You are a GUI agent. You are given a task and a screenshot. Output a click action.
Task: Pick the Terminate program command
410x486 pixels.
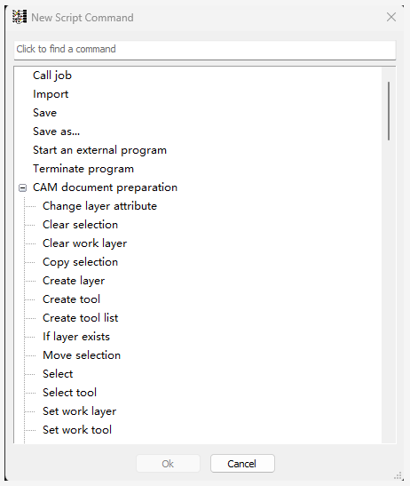tap(83, 169)
